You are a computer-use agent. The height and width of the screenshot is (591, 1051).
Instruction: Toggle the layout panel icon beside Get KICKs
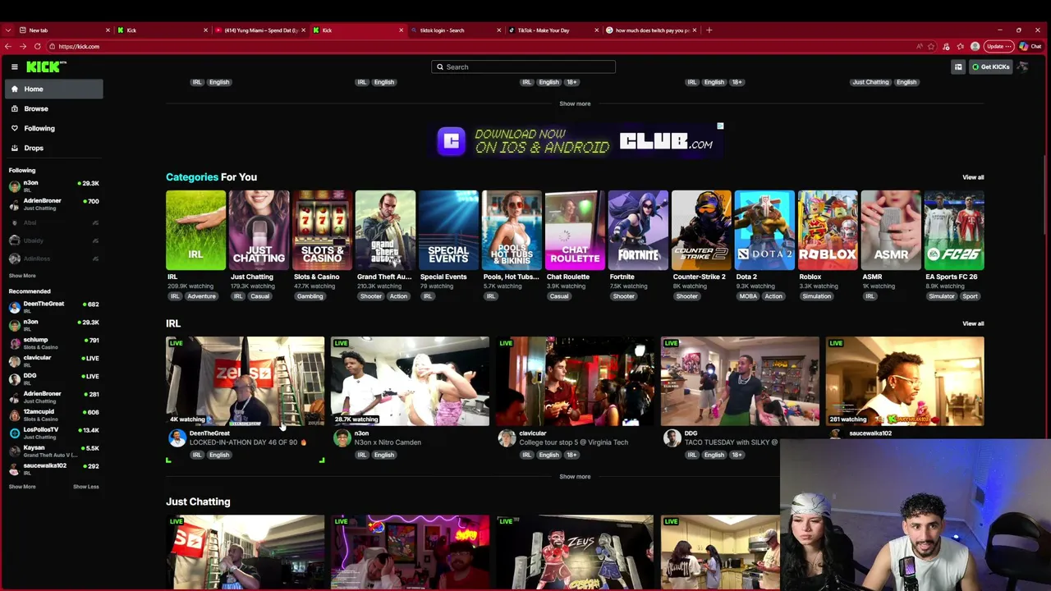(957, 66)
